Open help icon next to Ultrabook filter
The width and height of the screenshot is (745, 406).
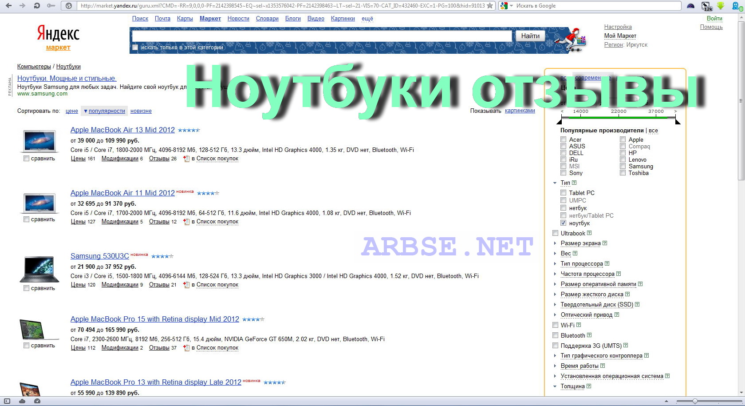[589, 233]
